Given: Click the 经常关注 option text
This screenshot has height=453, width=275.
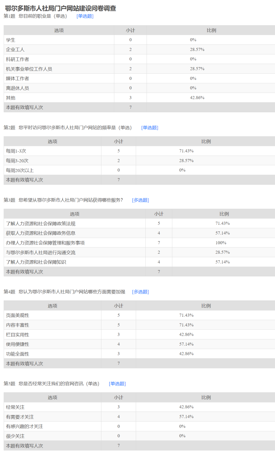Looking at the screenshot, I should (x=15, y=407).
